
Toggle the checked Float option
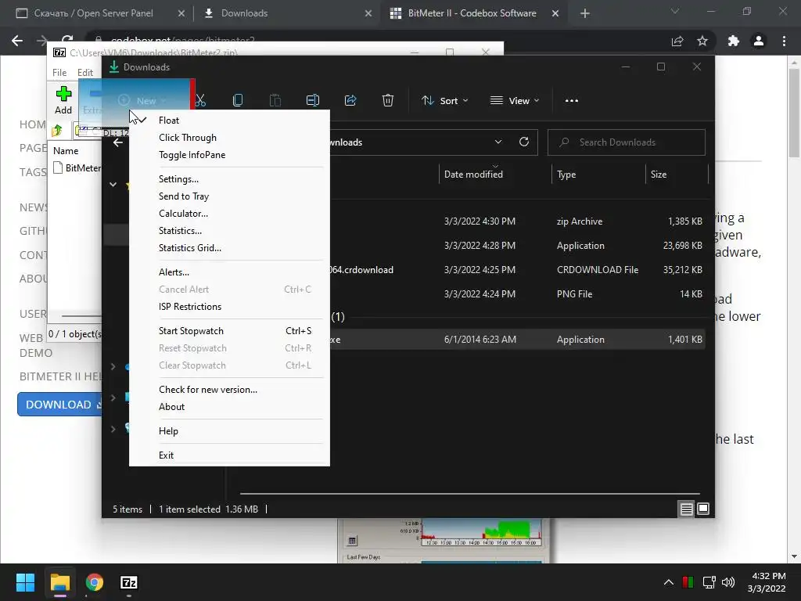pyautogui.click(x=229, y=120)
